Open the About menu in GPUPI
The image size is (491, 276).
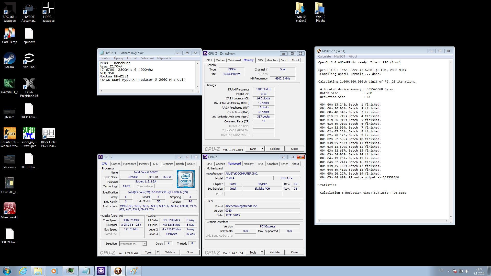[x=353, y=56]
